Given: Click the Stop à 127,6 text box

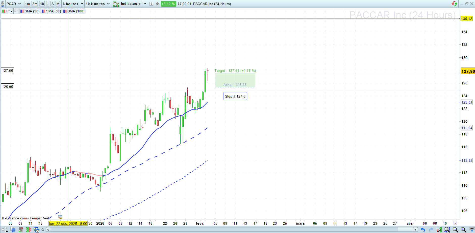Looking at the screenshot, I should coord(235,96).
